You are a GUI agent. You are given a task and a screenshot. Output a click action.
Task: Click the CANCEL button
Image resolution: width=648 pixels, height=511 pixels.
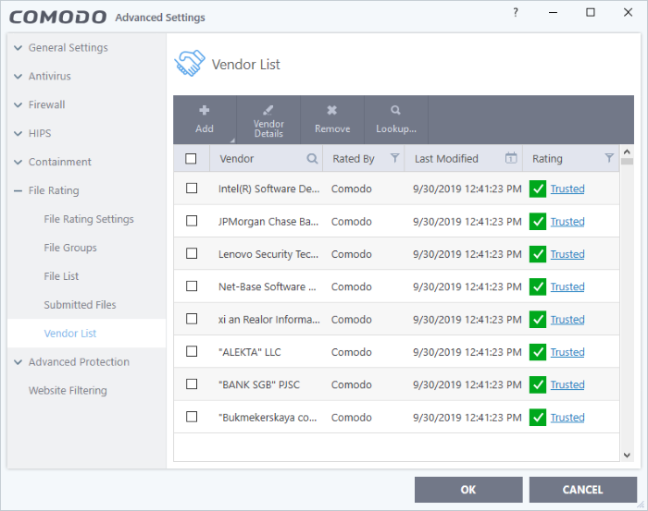click(582, 490)
